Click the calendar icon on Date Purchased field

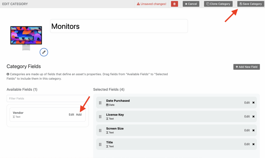point(107,105)
